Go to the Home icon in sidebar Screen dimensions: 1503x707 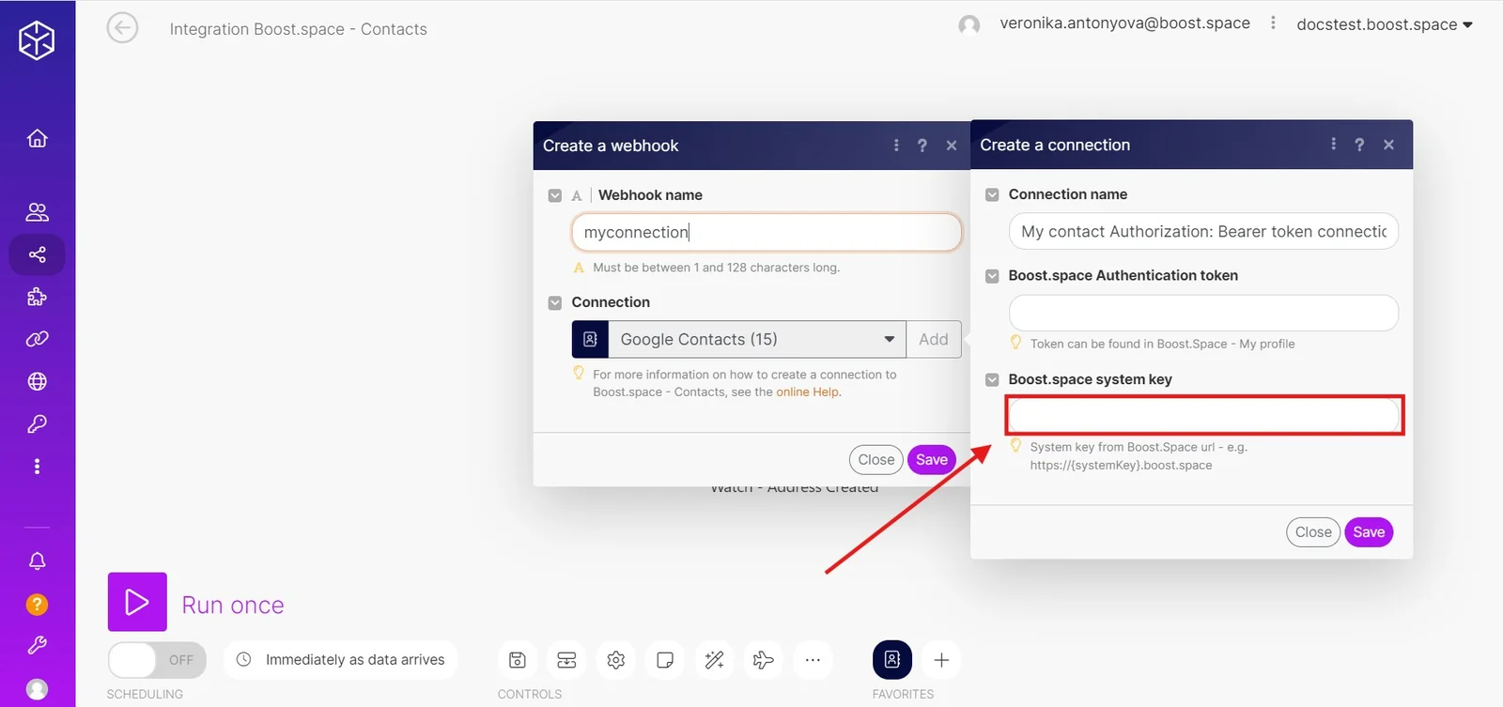pyautogui.click(x=37, y=139)
